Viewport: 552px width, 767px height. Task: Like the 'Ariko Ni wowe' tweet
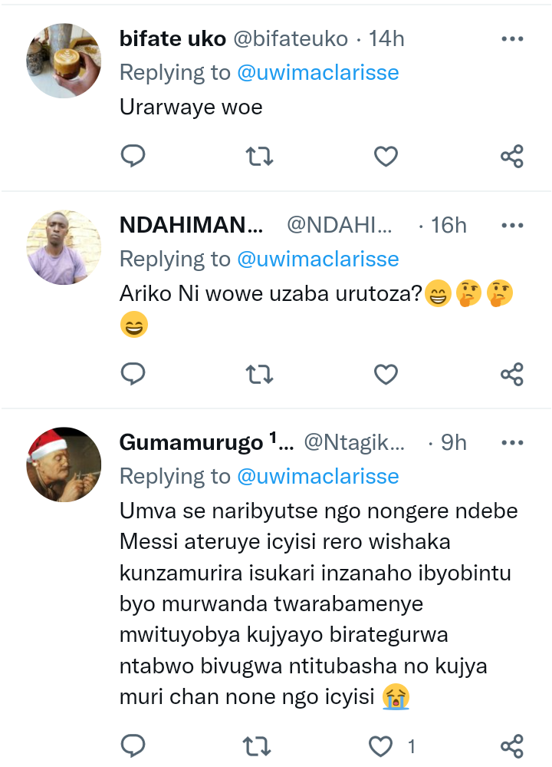point(386,374)
